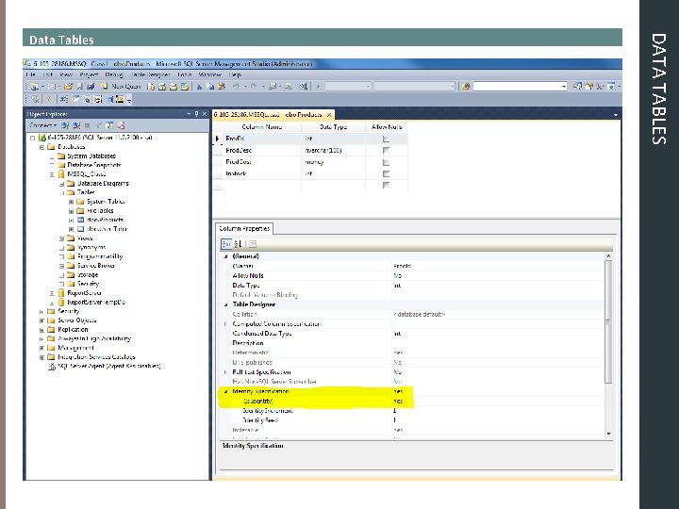Pin the Object Explorer panel
This screenshot has height=509, width=679.
coord(196,114)
